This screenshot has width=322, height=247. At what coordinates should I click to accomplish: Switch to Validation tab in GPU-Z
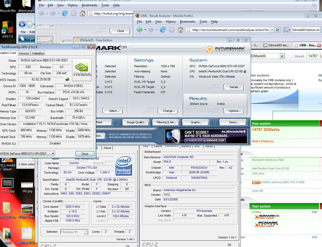pos(38,53)
